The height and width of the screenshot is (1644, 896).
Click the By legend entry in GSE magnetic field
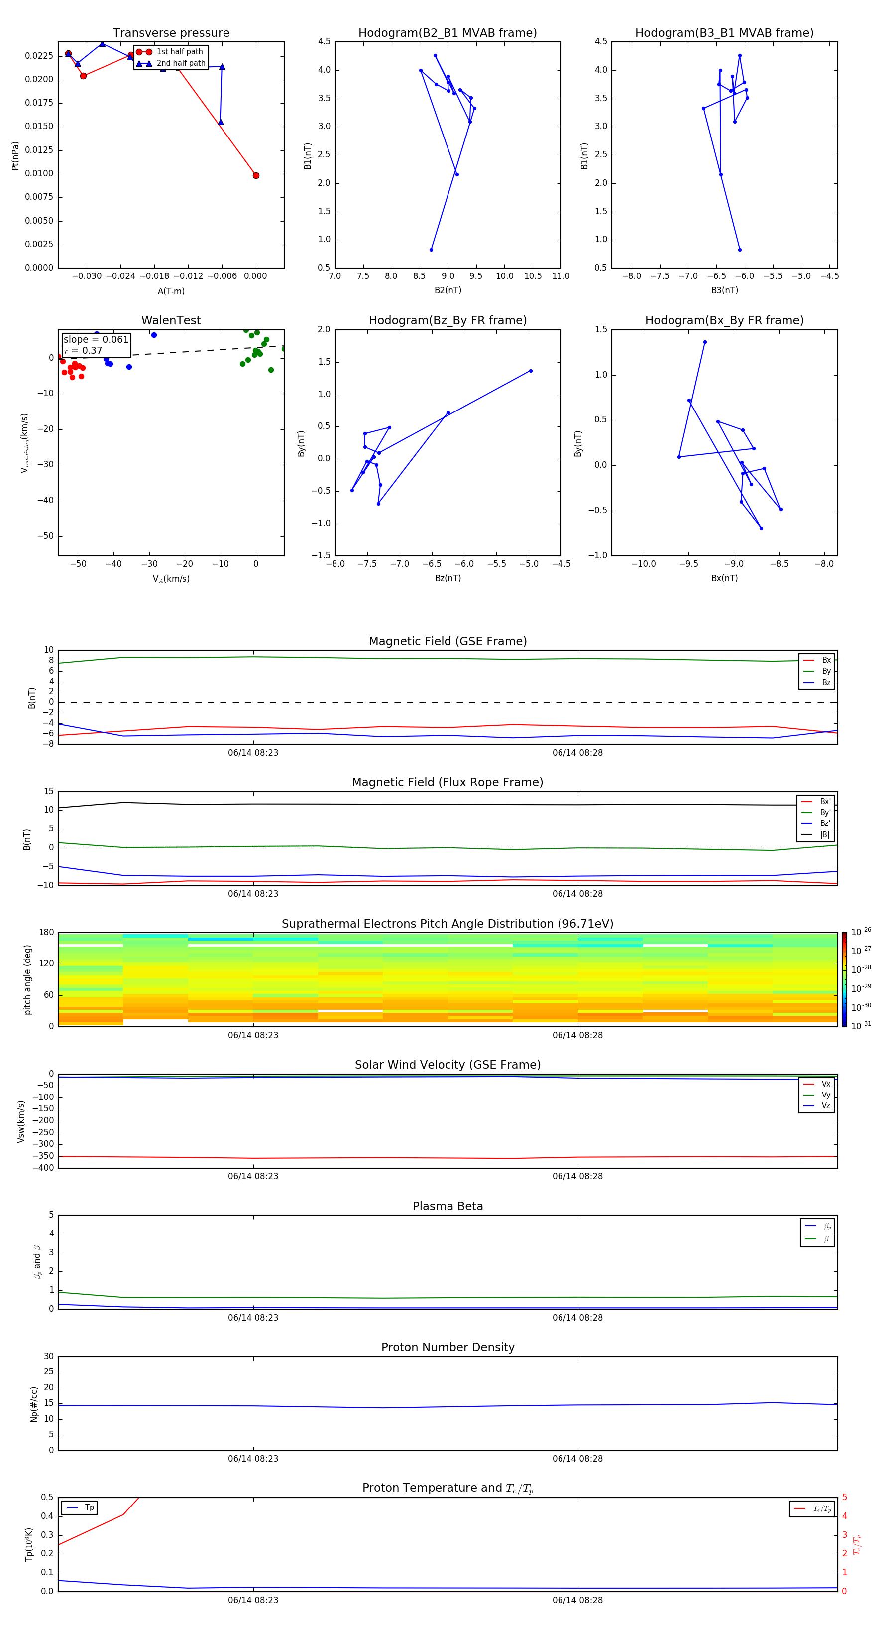coord(817,672)
